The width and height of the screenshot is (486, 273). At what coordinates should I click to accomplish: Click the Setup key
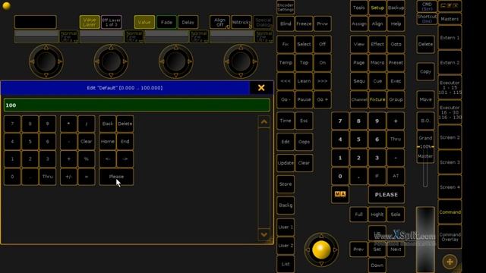377,8
